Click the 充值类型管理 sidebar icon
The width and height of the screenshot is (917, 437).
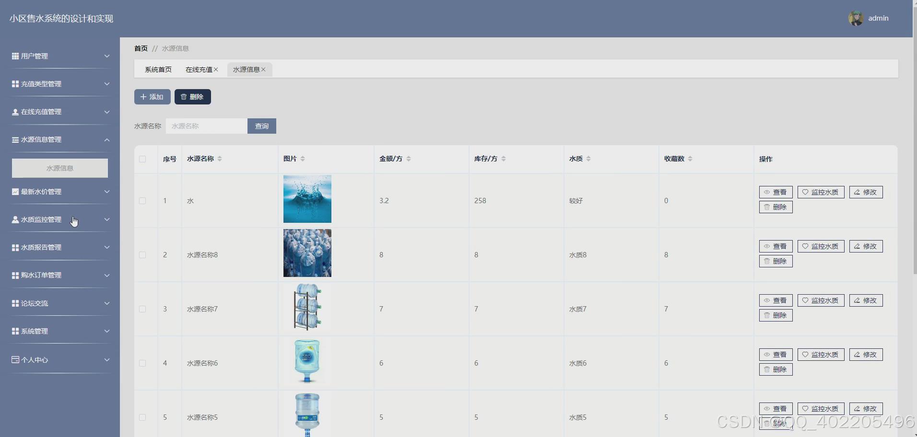click(15, 84)
